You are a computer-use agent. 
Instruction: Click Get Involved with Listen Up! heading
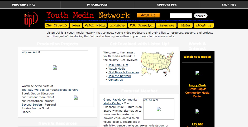(139, 44)
